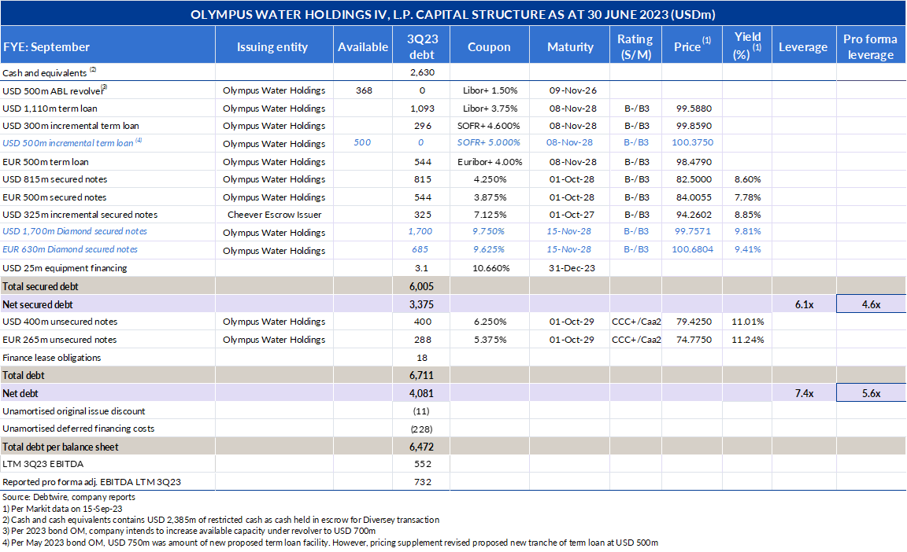Viewport: 907px width, 552px height.
Task: Click coupon '9.750%'
Action: (x=489, y=231)
